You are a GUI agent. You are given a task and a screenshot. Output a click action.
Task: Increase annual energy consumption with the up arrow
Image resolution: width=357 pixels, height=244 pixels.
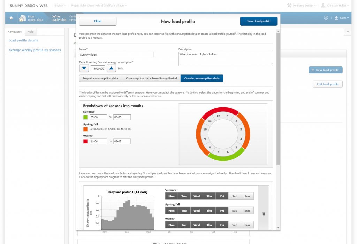click(x=111, y=69)
